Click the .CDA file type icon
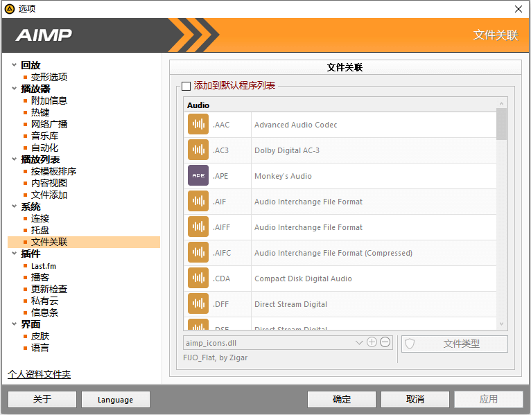531x415 pixels. tap(198, 279)
